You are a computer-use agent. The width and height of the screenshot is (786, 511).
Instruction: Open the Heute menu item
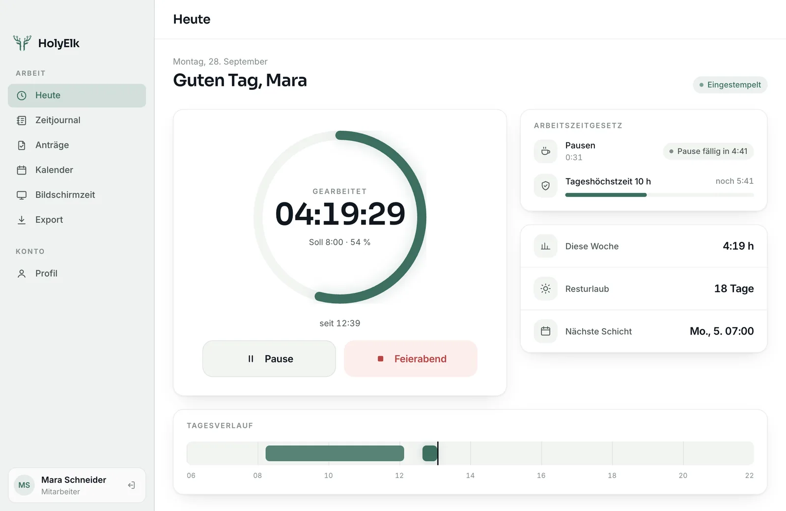click(77, 95)
